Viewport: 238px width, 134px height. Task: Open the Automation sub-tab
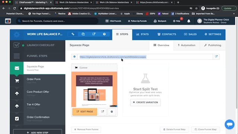tap(187, 45)
